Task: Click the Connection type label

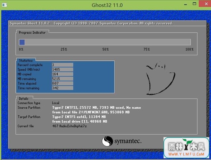Action: (29, 103)
